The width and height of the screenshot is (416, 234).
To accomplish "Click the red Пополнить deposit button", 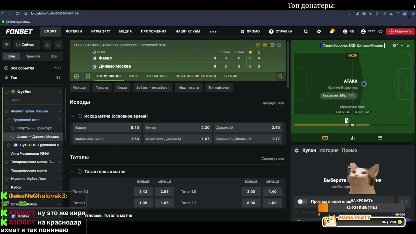I will click(x=400, y=32).
